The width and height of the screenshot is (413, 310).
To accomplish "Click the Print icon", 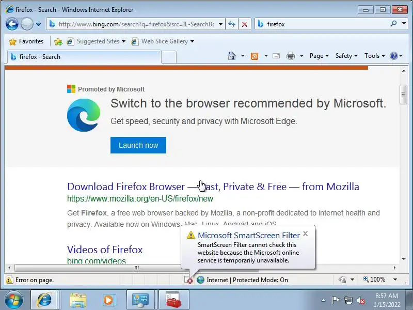I will pos(291,56).
